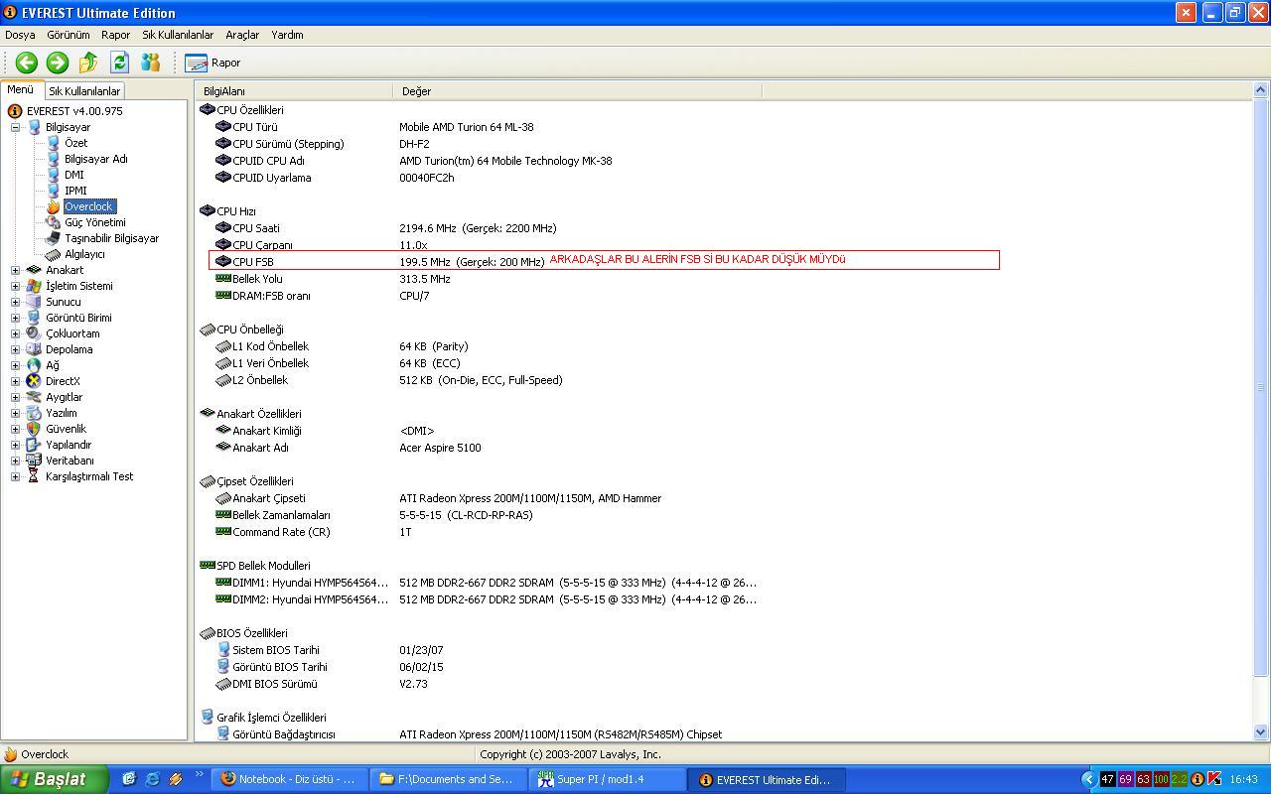Click the vertical scrollbar up arrow
This screenshot has height=794, width=1272.
pyautogui.click(x=1261, y=90)
